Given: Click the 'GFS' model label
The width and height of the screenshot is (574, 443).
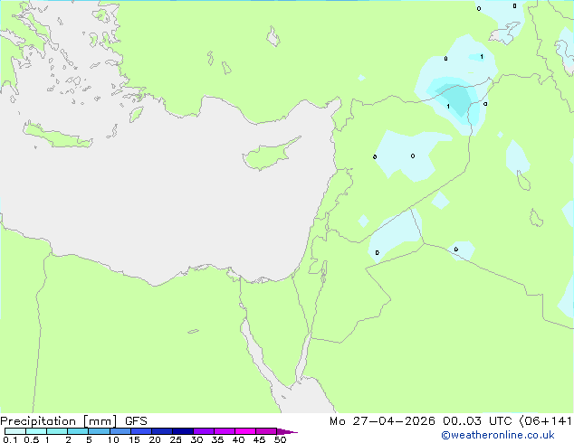Looking at the screenshot, I should (136, 421).
